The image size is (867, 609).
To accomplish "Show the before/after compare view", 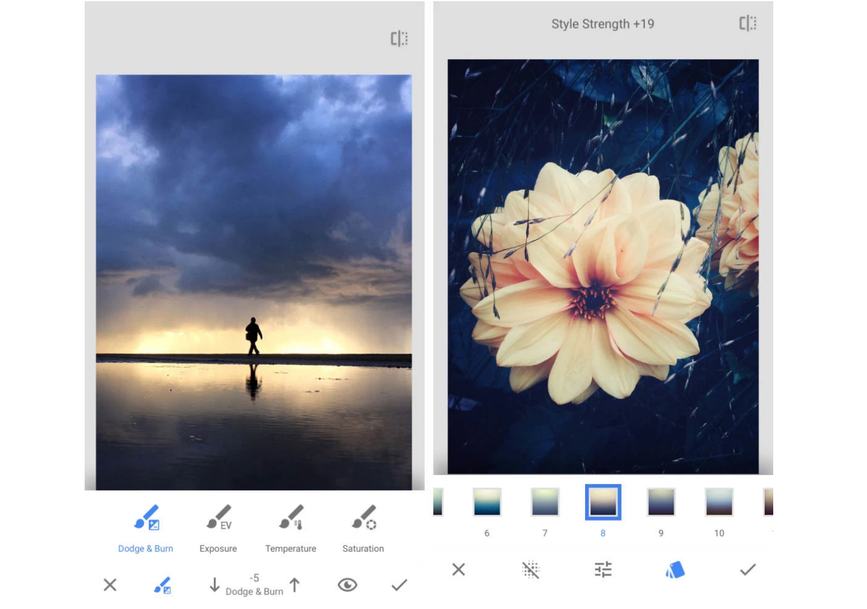I will tap(398, 38).
